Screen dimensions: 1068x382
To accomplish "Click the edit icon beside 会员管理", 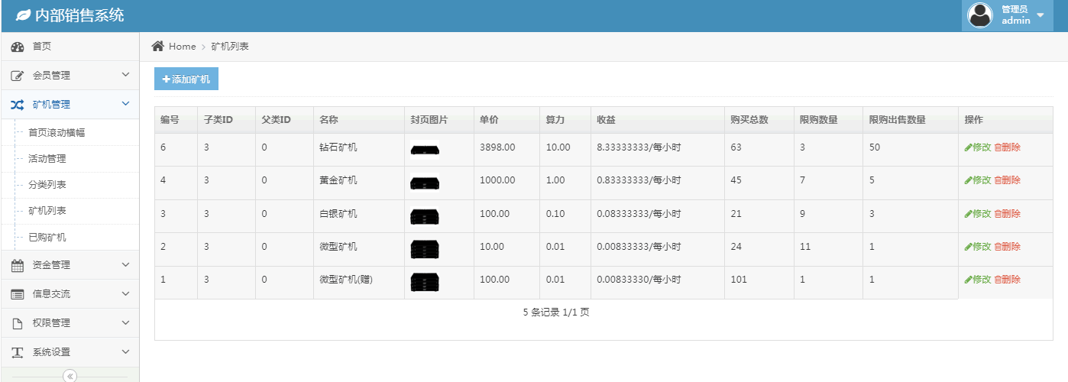I will point(18,76).
